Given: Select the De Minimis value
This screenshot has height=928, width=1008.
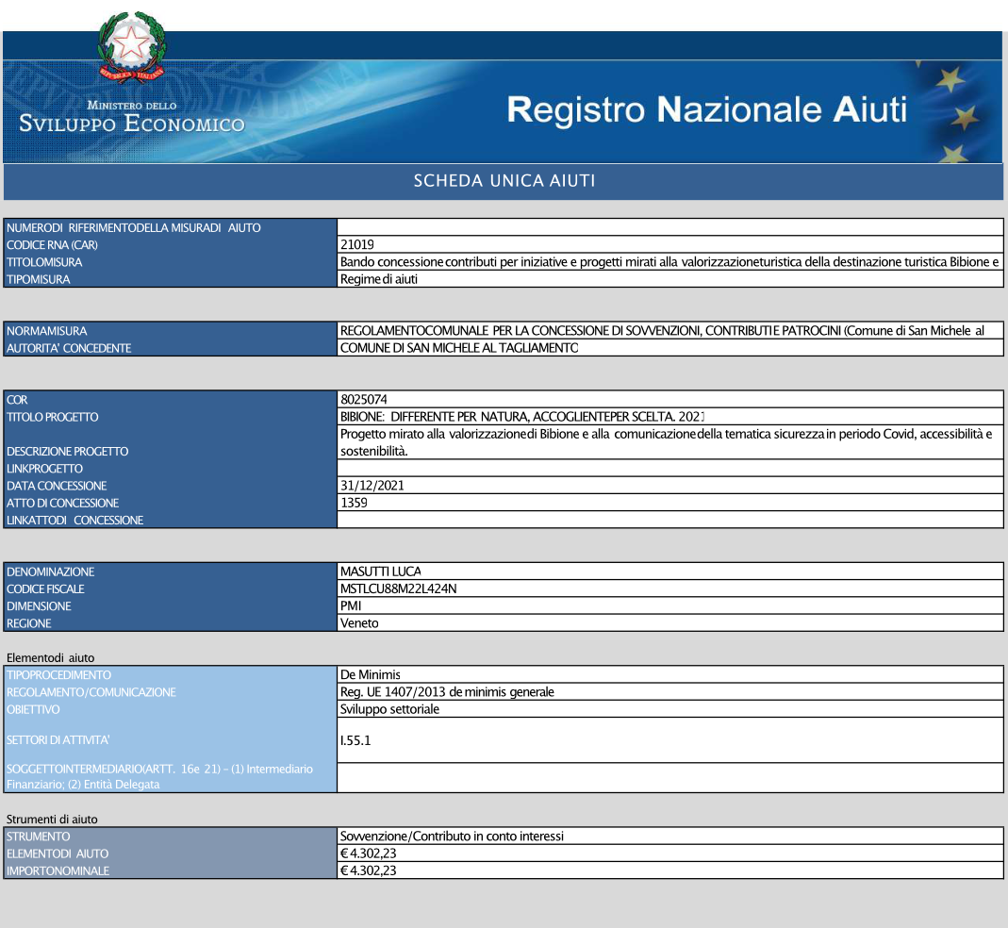Looking at the screenshot, I should (x=370, y=675).
